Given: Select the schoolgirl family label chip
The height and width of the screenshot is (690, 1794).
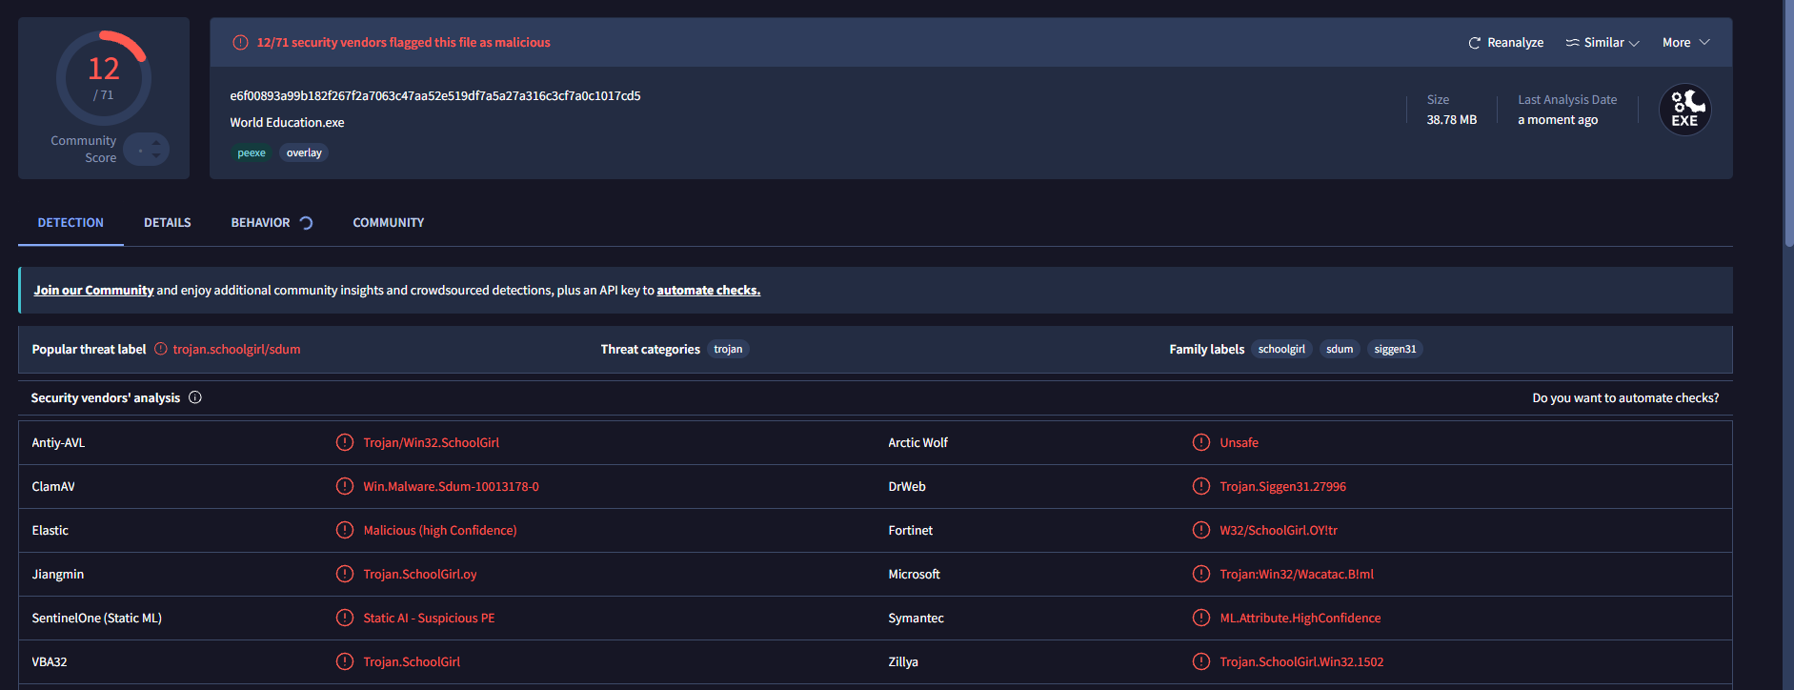Looking at the screenshot, I should click(1281, 349).
